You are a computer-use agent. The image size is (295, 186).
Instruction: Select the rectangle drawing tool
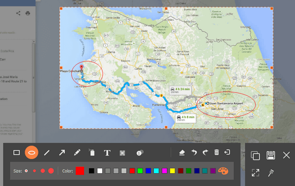point(17,153)
